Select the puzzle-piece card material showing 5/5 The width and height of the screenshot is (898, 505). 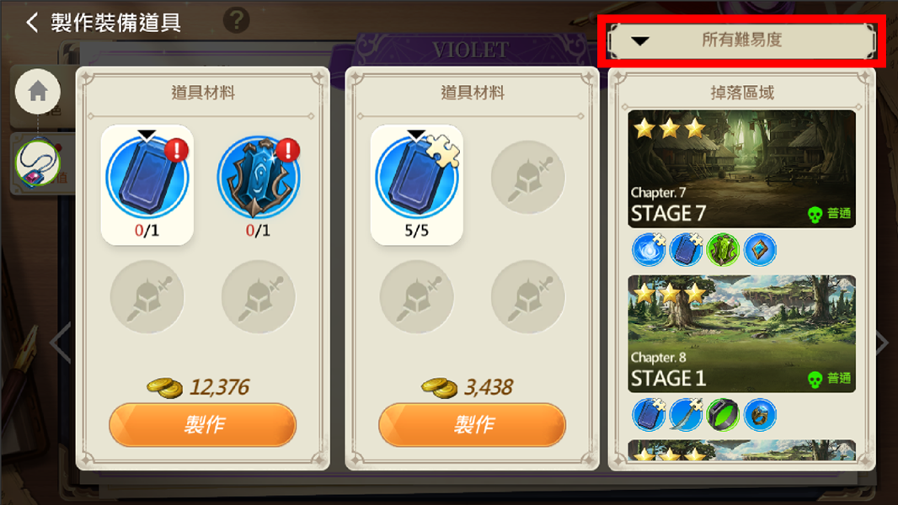point(417,184)
